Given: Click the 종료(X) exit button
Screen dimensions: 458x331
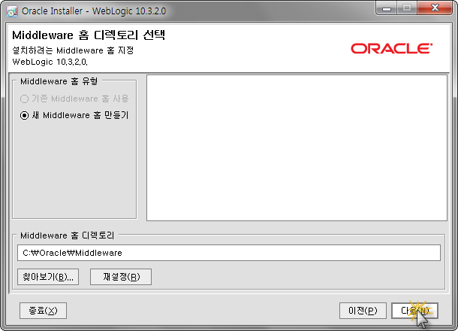Looking at the screenshot, I should coord(43,311).
